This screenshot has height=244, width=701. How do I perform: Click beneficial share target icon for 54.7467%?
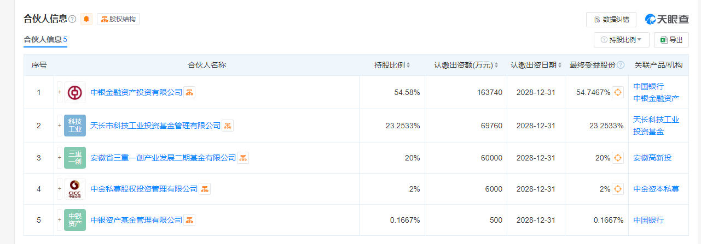coord(618,92)
